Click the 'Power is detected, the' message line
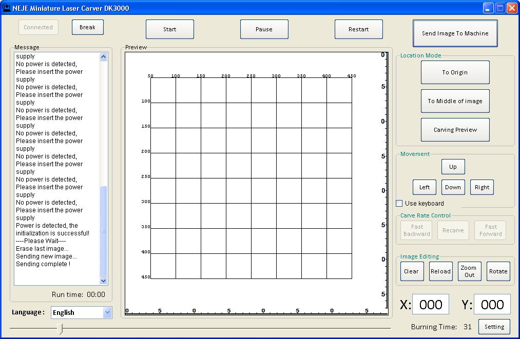Screen dimensions: 520x339 (47, 225)
